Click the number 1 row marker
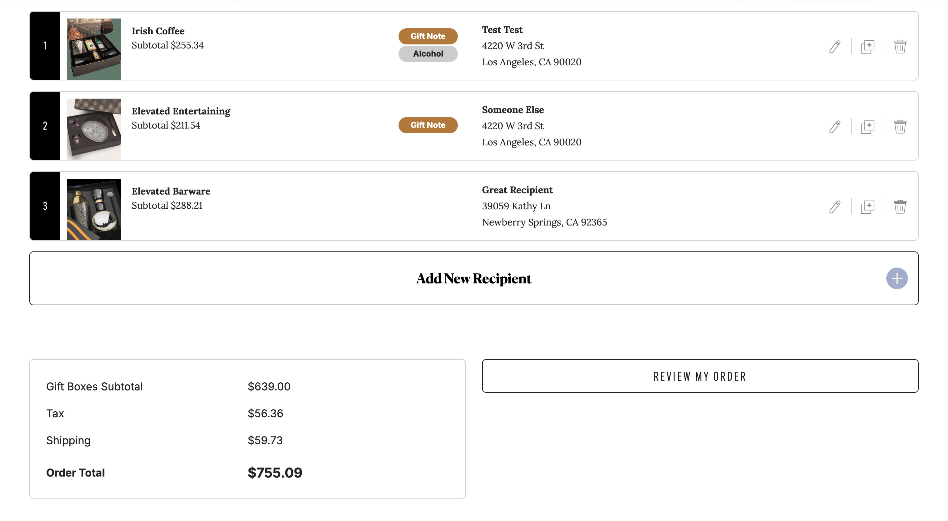This screenshot has width=948, height=521. pyautogui.click(x=45, y=45)
